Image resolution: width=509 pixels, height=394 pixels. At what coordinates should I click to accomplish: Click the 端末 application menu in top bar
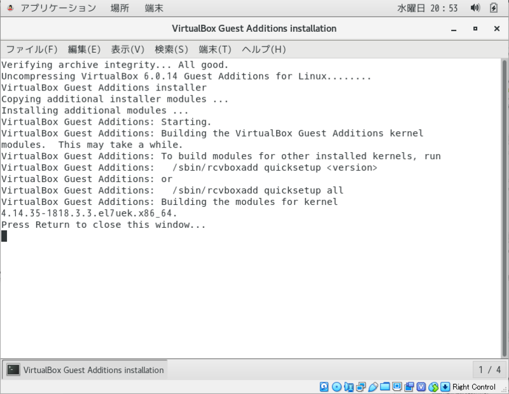click(154, 8)
